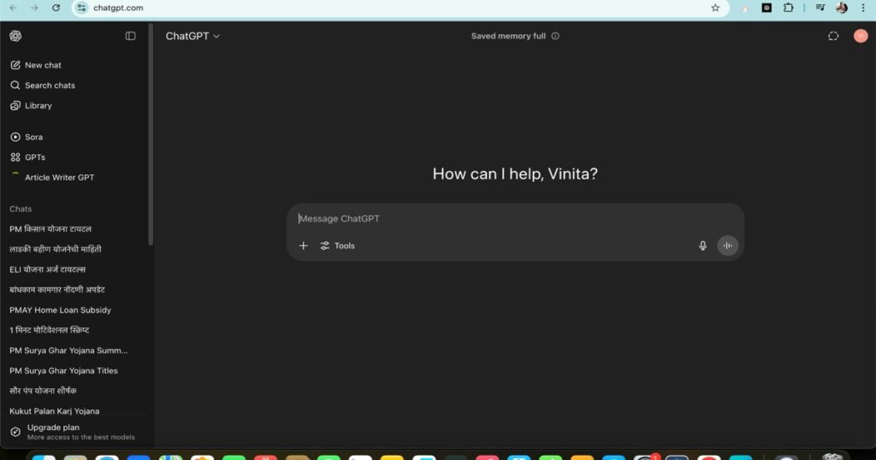Open the ChatGPT model selector dropdown
Image resolution: width=876 pixels, height=460 pixels.
[x=192, y=36]
